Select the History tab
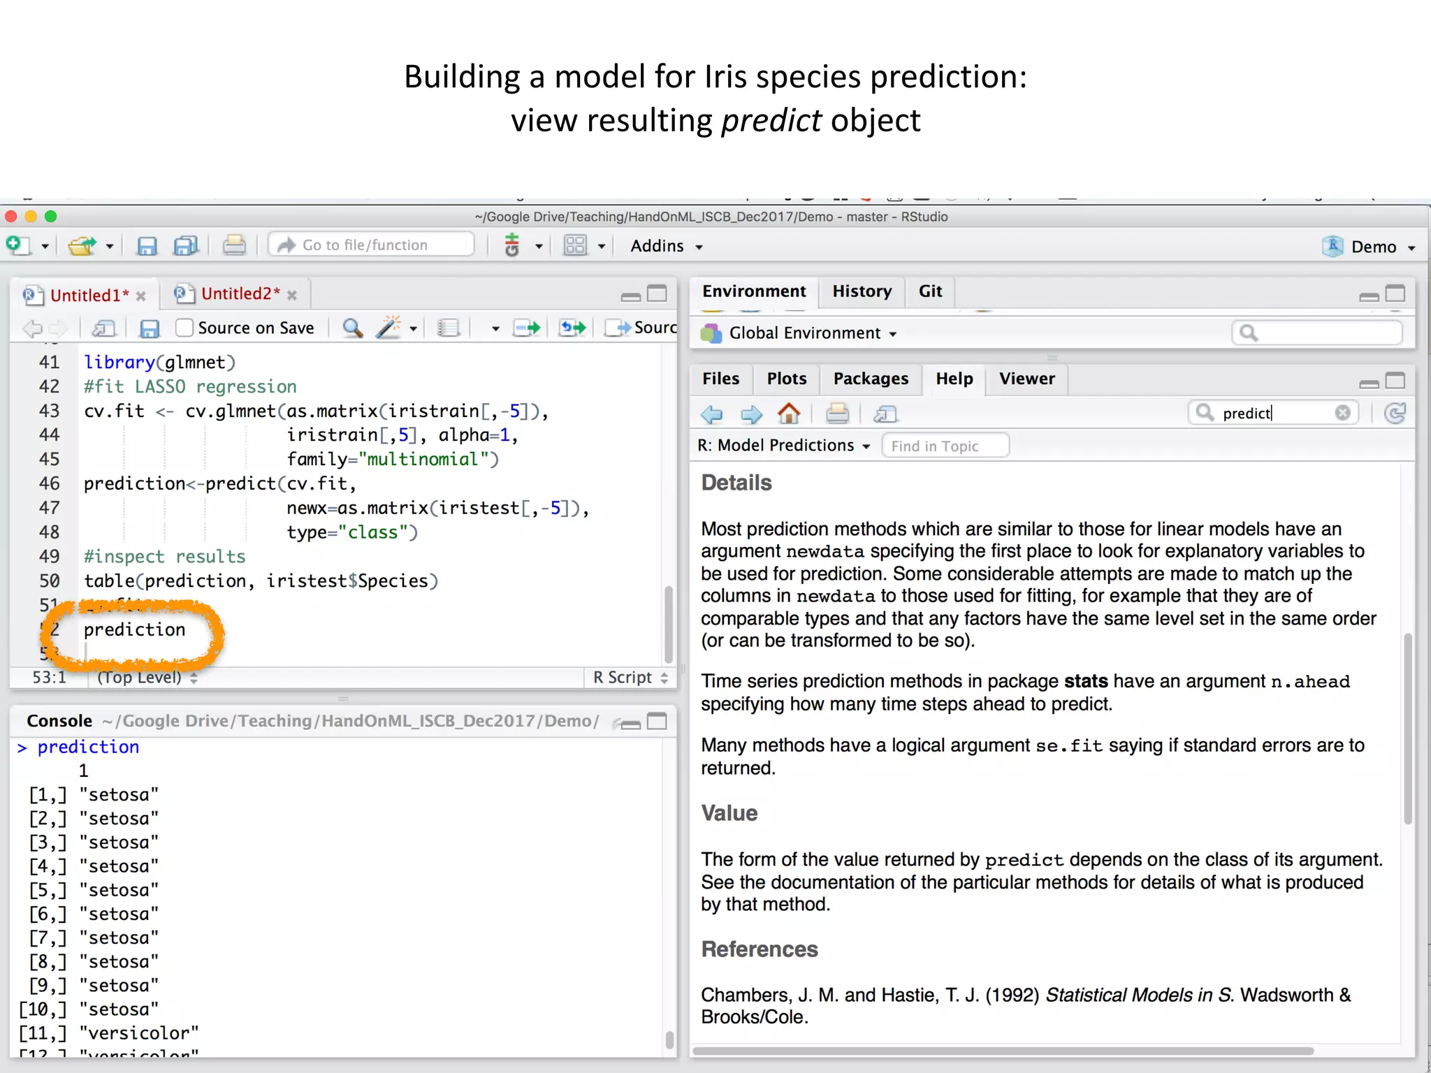This screenshot has width=1431, height=1073. 862,291
